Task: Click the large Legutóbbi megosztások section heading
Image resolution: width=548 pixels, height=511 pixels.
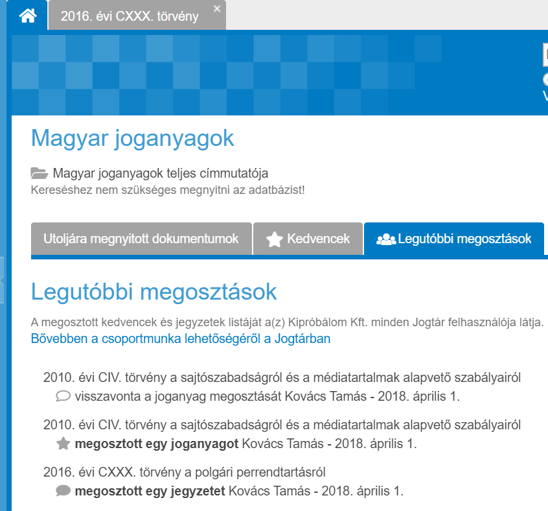Action: tap(154, 292)
